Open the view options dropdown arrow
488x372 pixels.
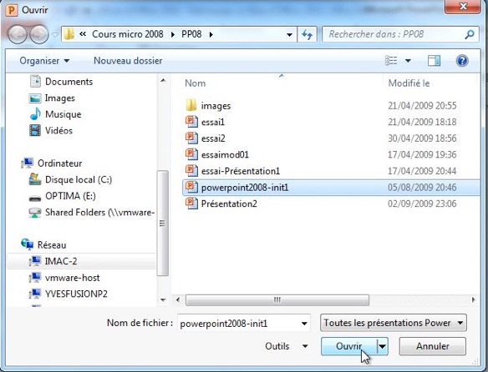point(408,61)
